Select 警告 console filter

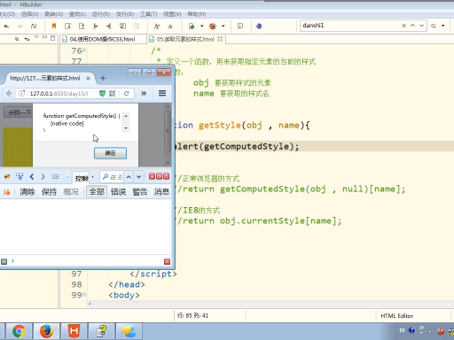[x=140, y=192]
